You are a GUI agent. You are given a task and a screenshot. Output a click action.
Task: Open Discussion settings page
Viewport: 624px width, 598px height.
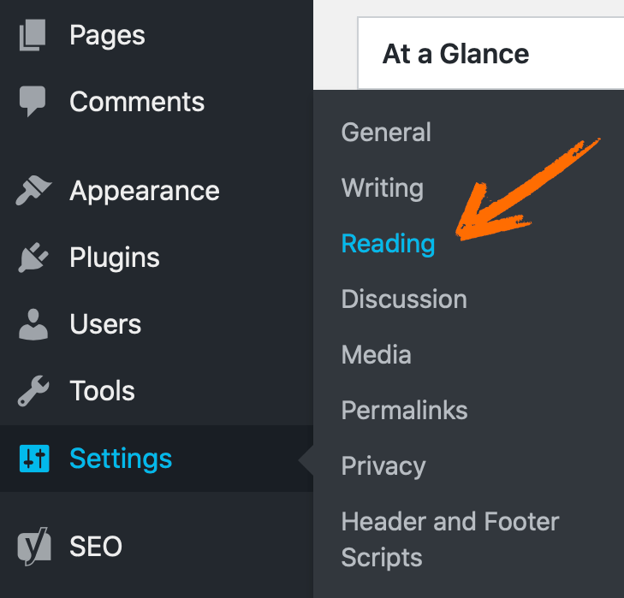click(x=404, y=299)
